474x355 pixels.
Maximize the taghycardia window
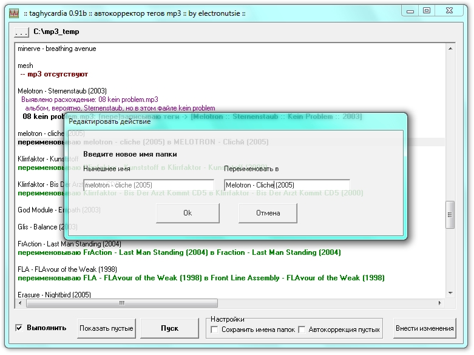[x=427, y=11]
